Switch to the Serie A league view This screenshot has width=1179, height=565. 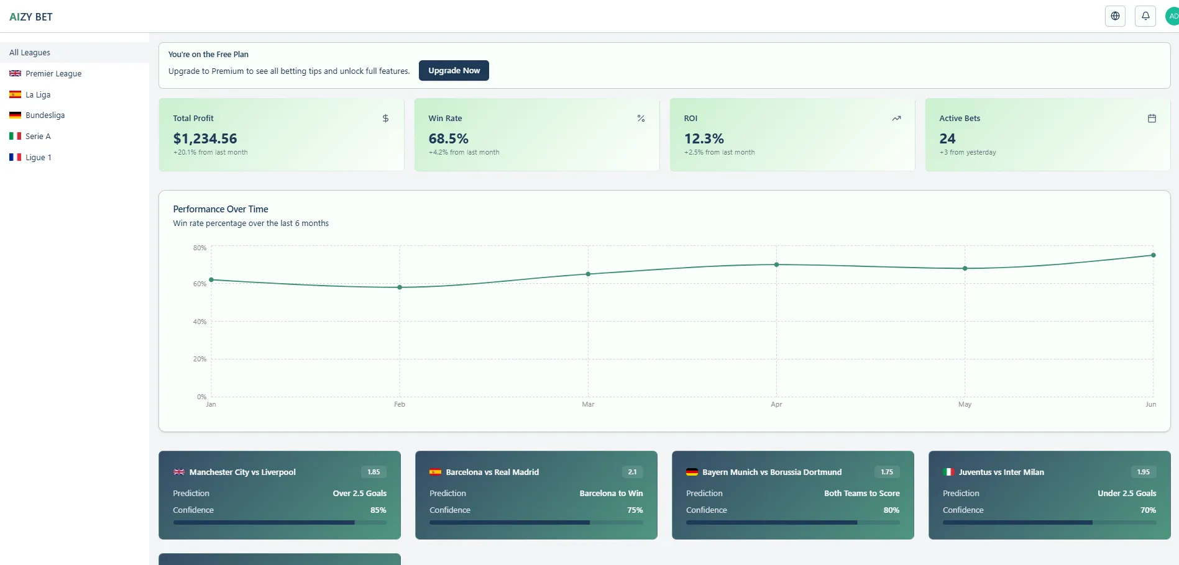click(37, 136)
